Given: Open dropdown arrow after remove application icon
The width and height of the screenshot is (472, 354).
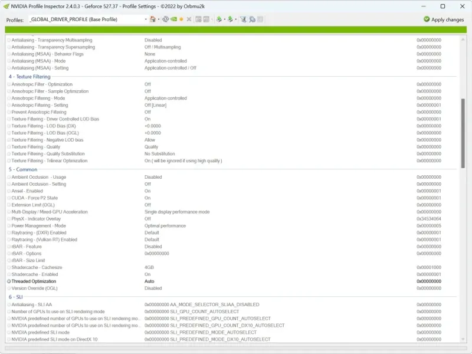Looking at the screenshot, I should pyautogui.click(x=212, y=19).
